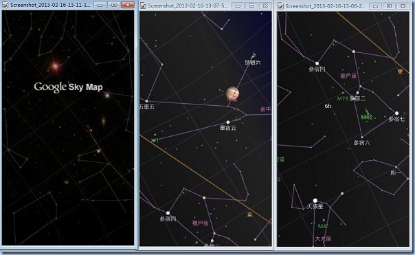Close the Screenshot_2013-02-16-13-07 window
The width and height of the screenshot is (415, 255).
coord(265,5)
